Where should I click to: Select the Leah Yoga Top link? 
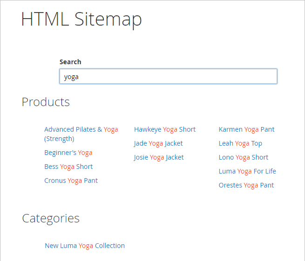point(240,143)
